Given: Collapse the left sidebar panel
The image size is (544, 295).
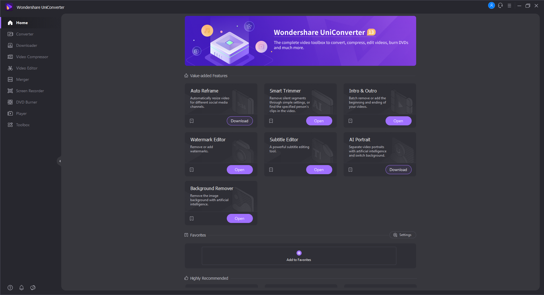Looking at the screenshot, I should pos(60,161).
